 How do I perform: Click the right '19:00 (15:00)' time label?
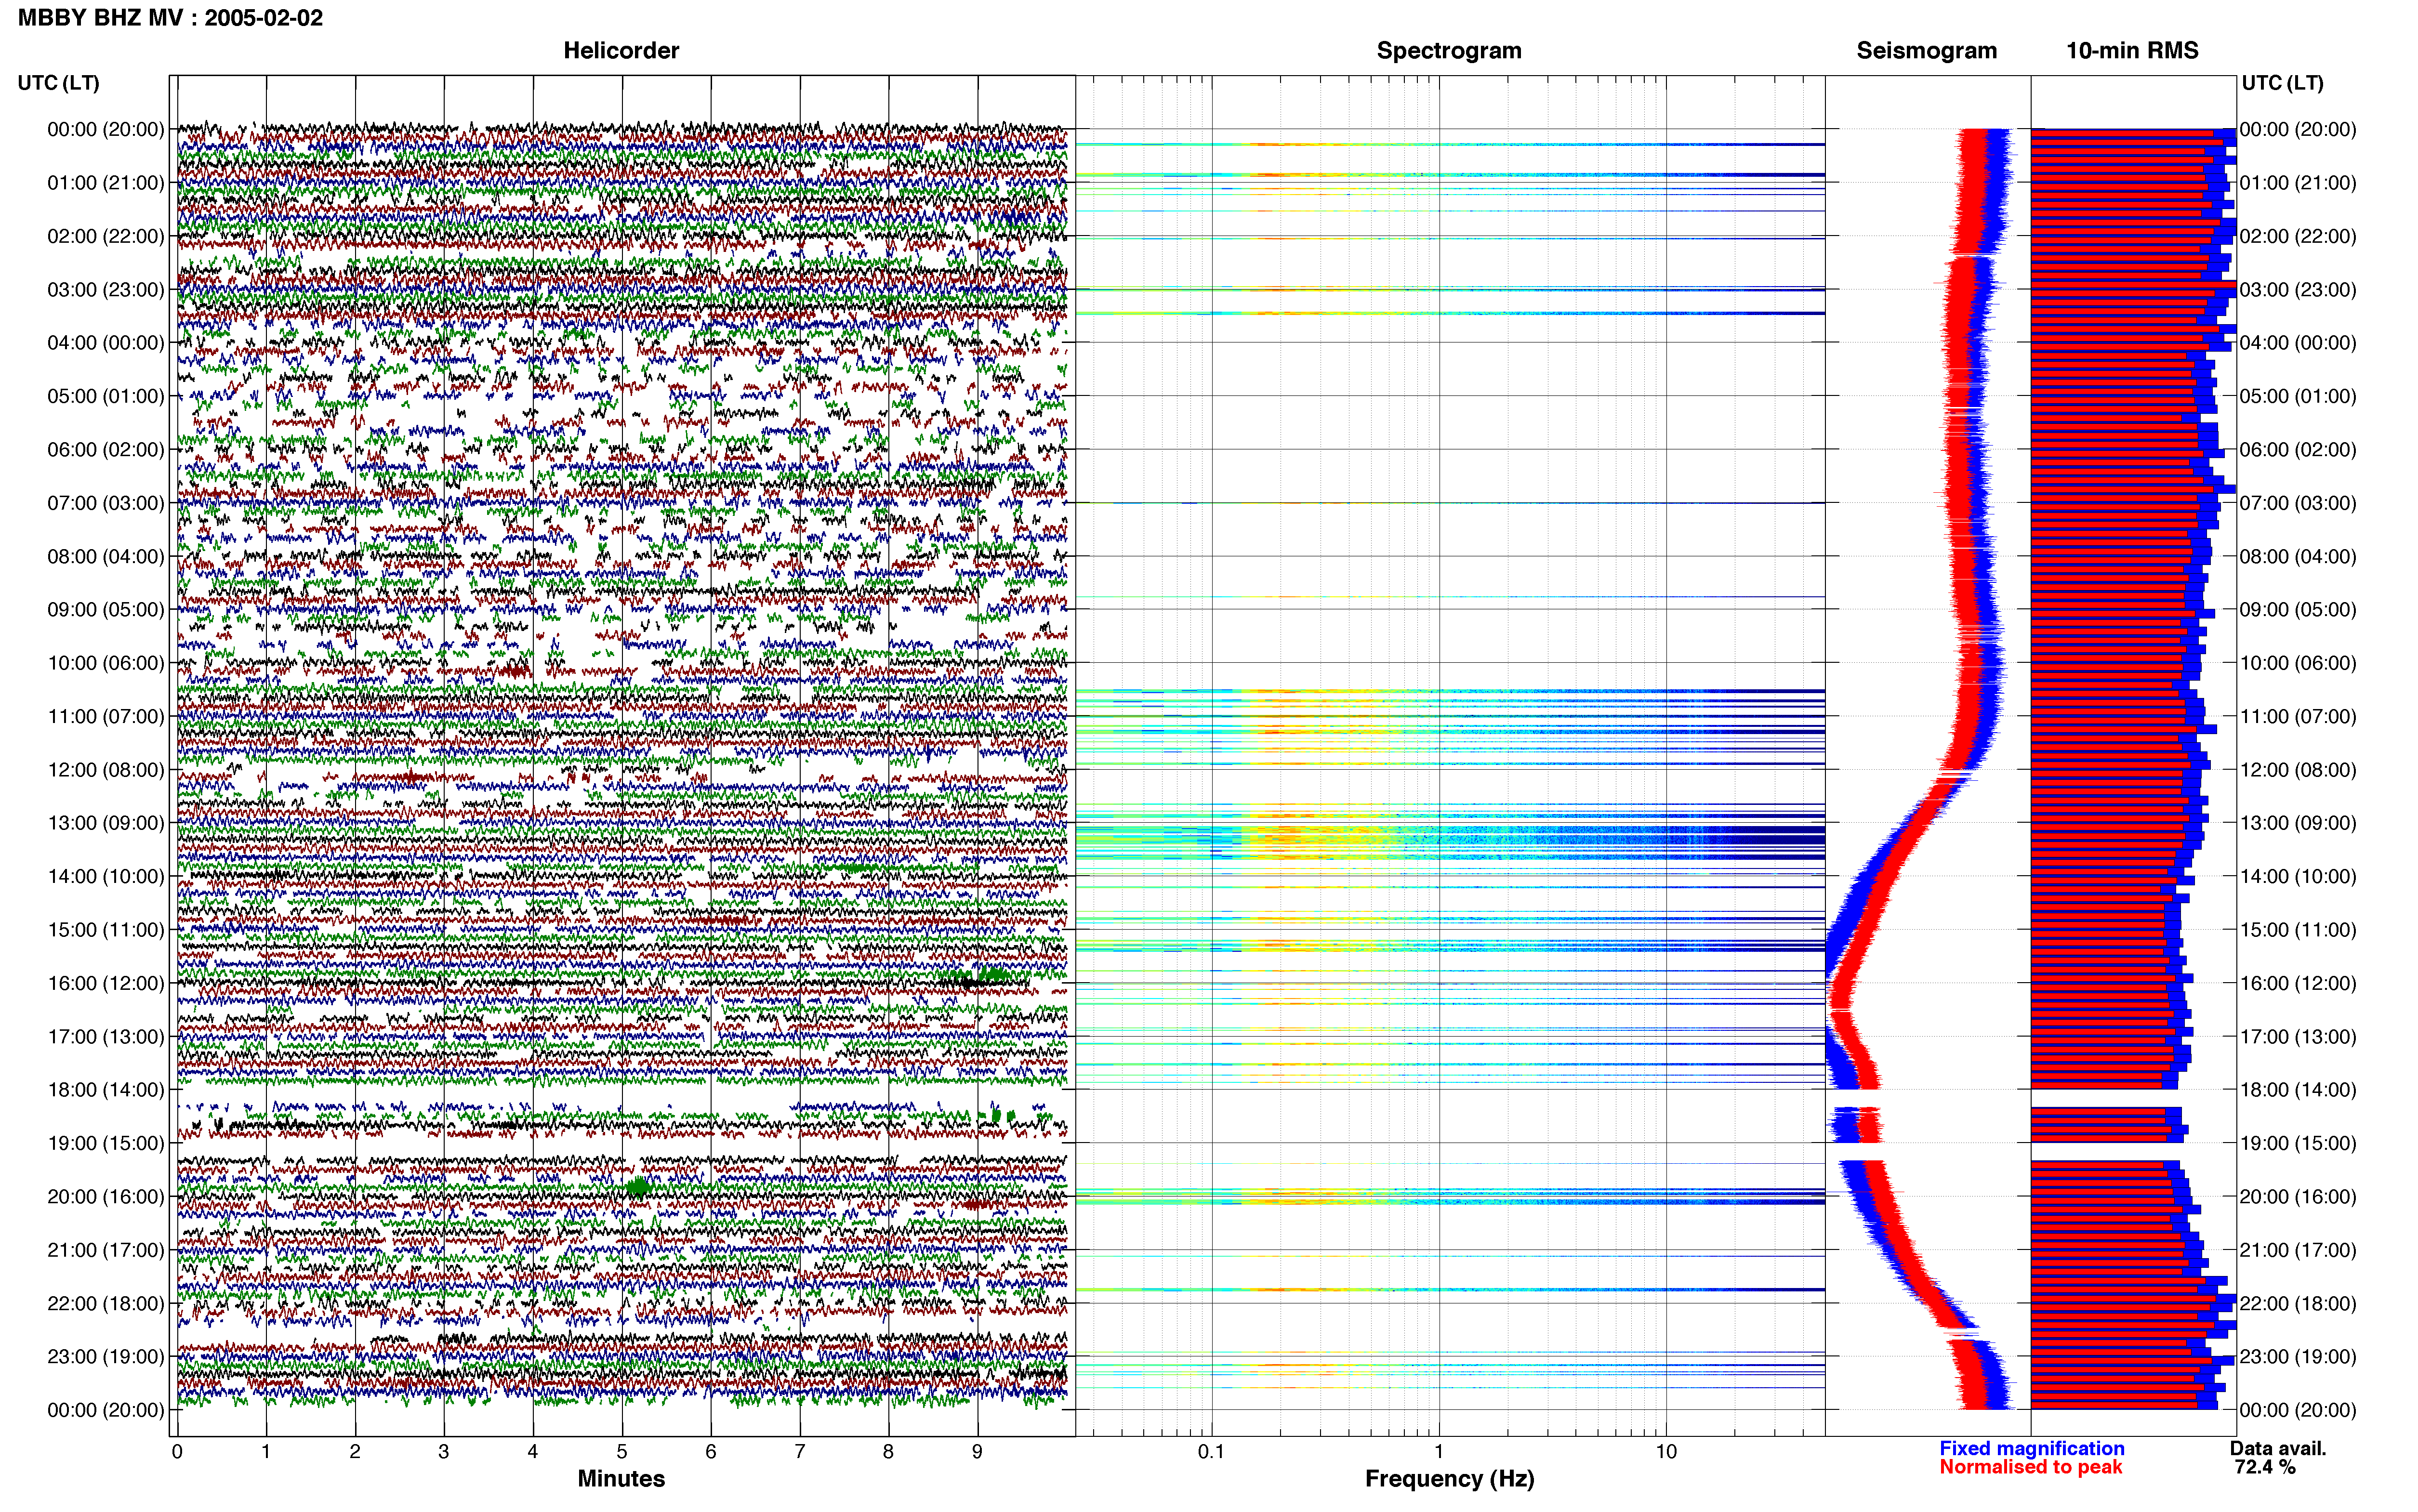pos(2298,1143)
